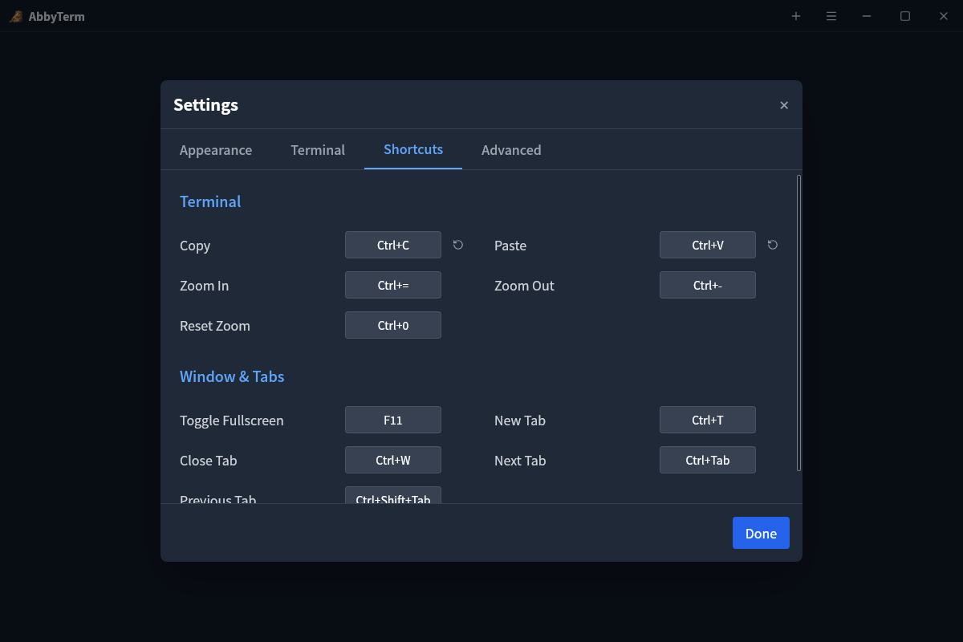Viewport: 963px width, 642px height.
Task: Click the AbbyTerm logo icon
Action: 15,16
